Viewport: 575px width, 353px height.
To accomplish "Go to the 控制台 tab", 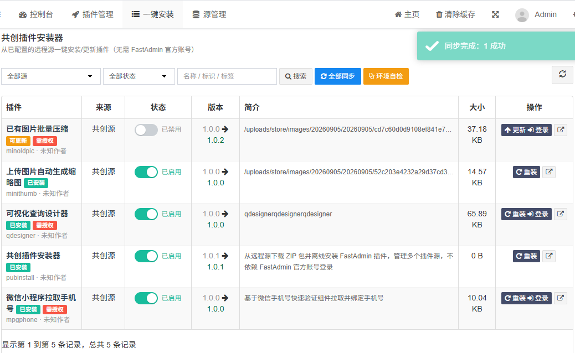I will [36, 14].
